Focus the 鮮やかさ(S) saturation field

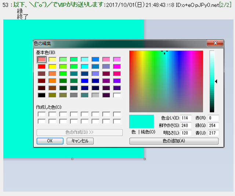(x=186, y=125)
